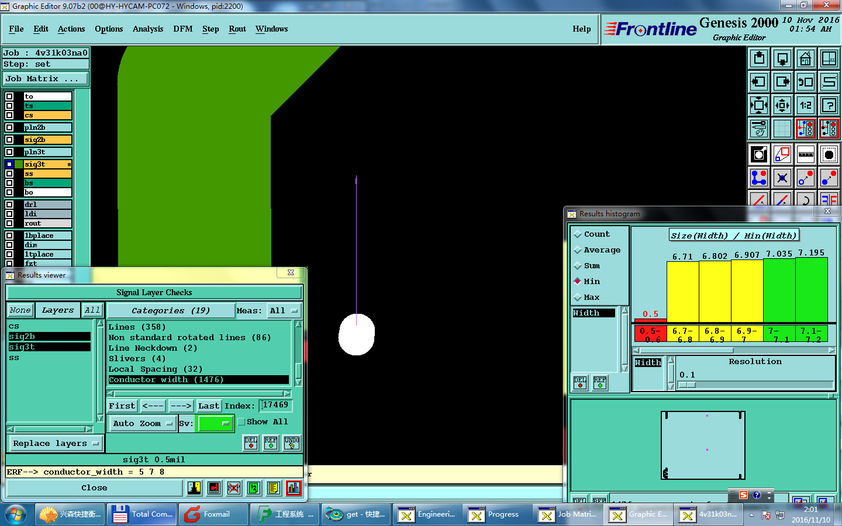Screen dimensions: 842x526
Task: Open the green Sv severity dropdown
Action: point(216,424)
